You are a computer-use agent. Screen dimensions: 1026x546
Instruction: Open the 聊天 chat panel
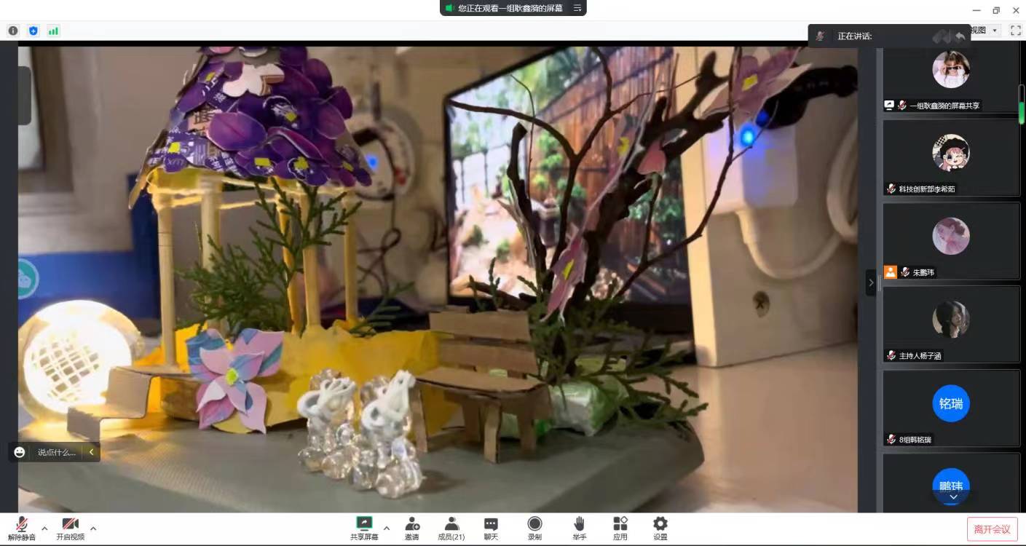pos(491,529)
